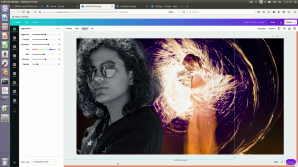
Task: Click the Share button
Action: coord(272,22)
